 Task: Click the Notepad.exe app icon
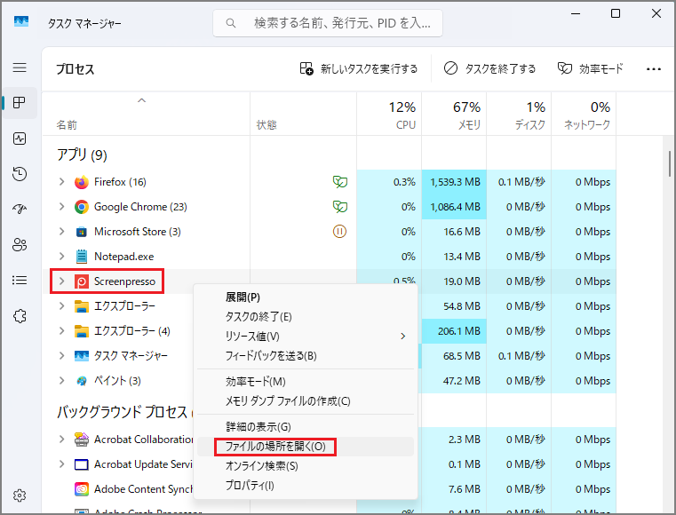(x=82, y=257)
